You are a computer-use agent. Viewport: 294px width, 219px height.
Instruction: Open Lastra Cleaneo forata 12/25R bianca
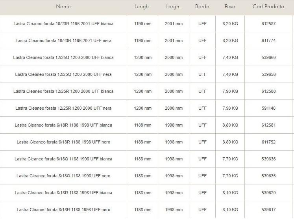(x=63, y=92)
